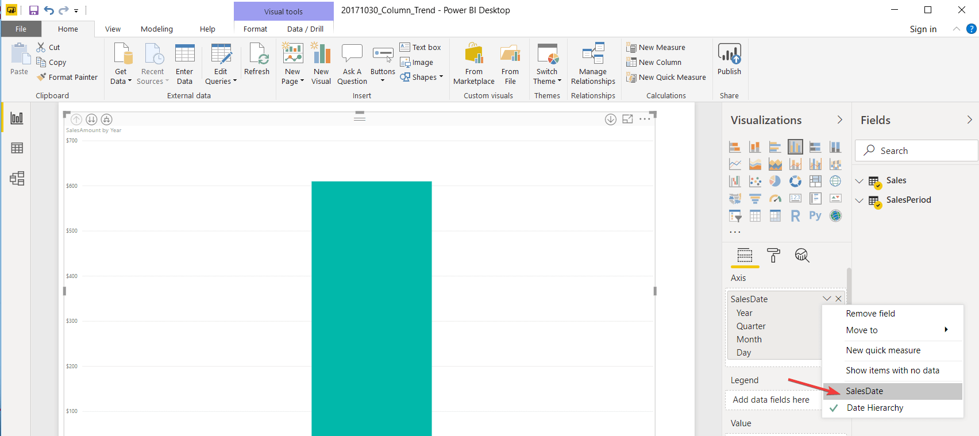Toggle Show items with no data

[893, 371]
